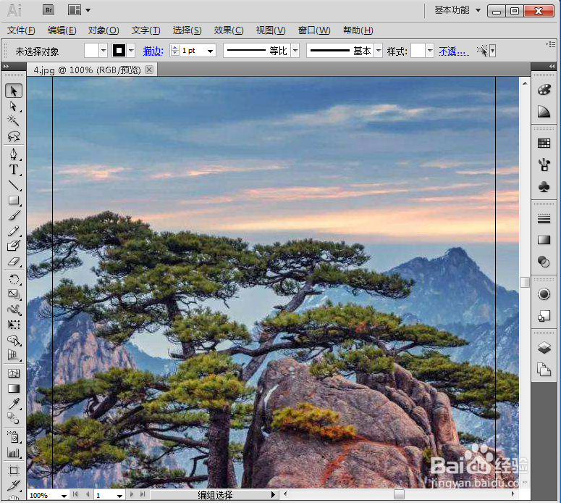Open the artboard number dropdown
This screenshot has width=561, height=503.
(x=119, y=496)
